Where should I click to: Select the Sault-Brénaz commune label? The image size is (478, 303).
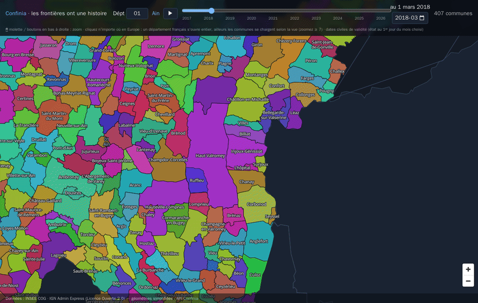[86, 271]
